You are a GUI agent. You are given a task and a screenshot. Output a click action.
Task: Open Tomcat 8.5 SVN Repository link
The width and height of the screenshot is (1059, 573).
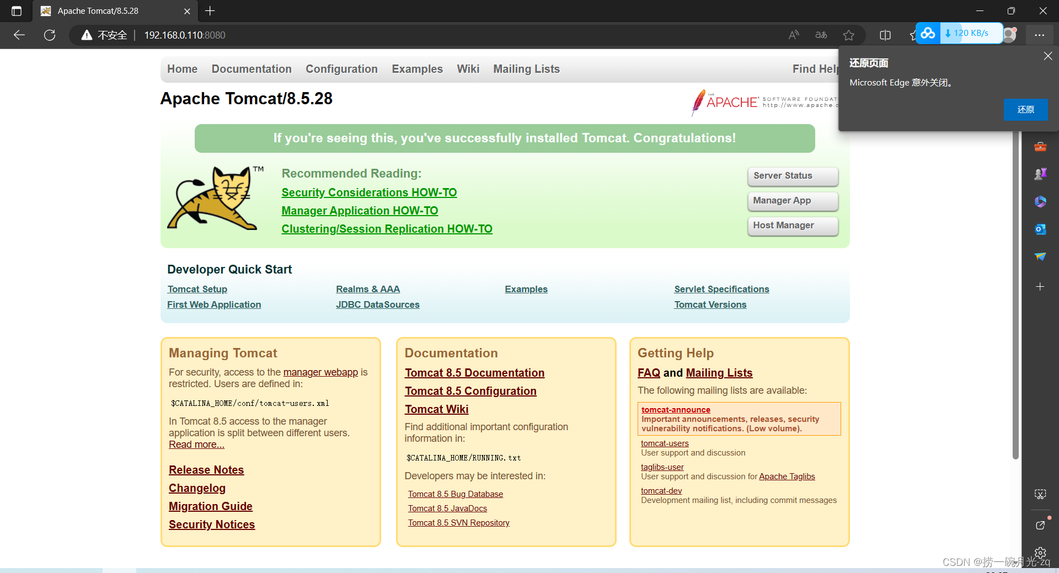pos(459,523)
